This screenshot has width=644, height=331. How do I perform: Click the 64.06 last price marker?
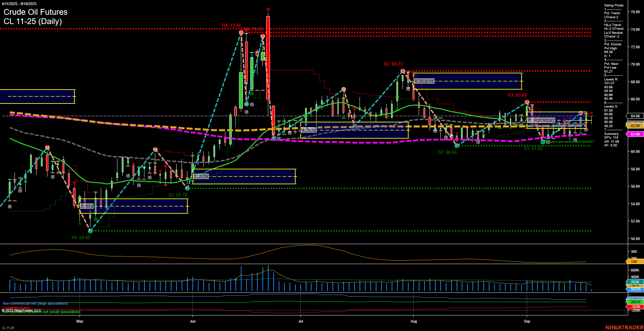click(x=635, y=116)
